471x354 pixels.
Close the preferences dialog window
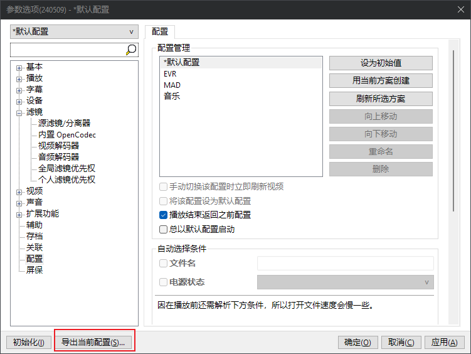(456, 11)
